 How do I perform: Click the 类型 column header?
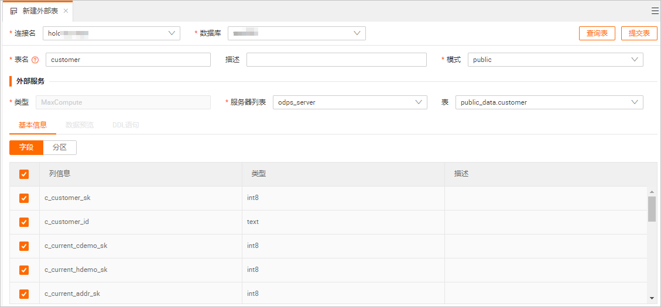coord(343,174)
